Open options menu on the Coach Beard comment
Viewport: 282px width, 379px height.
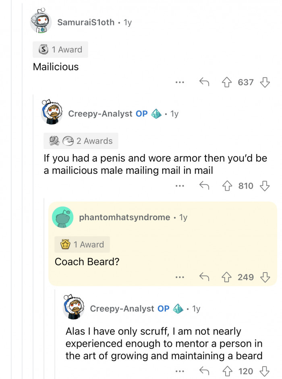coord(180,277)
